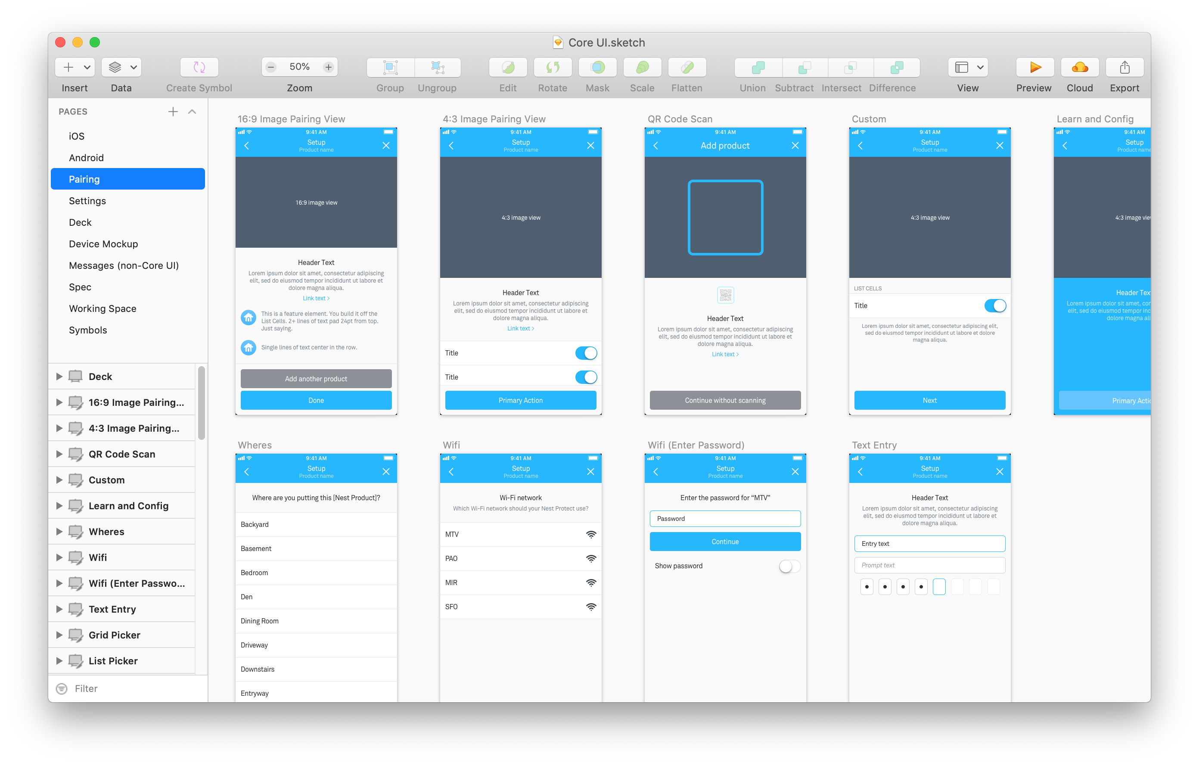The image size is (1199, 766).
Task: Click the layer list Filter field
Action: click(x=128, y=688)
